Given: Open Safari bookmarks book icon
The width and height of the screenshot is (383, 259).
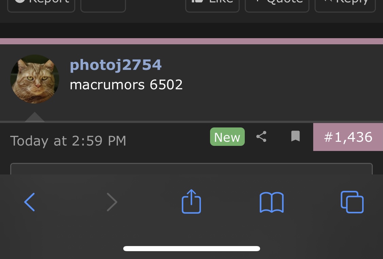Looking at the screenshot, I should click(x=272, y=202).
